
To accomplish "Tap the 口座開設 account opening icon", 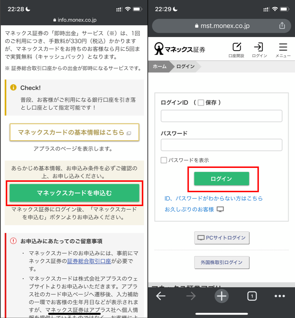I will coord(236,50).
